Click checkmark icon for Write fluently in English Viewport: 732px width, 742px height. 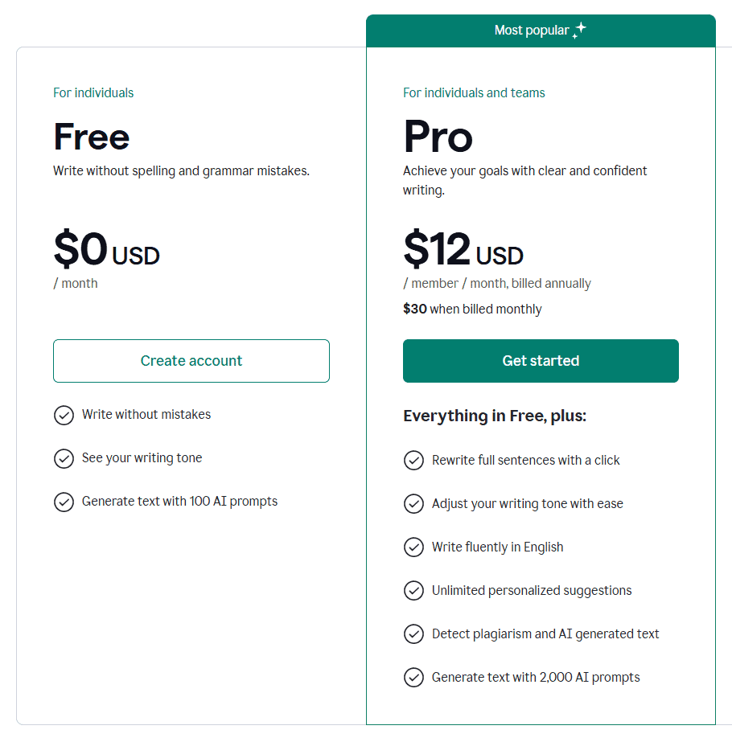(x=413, y=547)
